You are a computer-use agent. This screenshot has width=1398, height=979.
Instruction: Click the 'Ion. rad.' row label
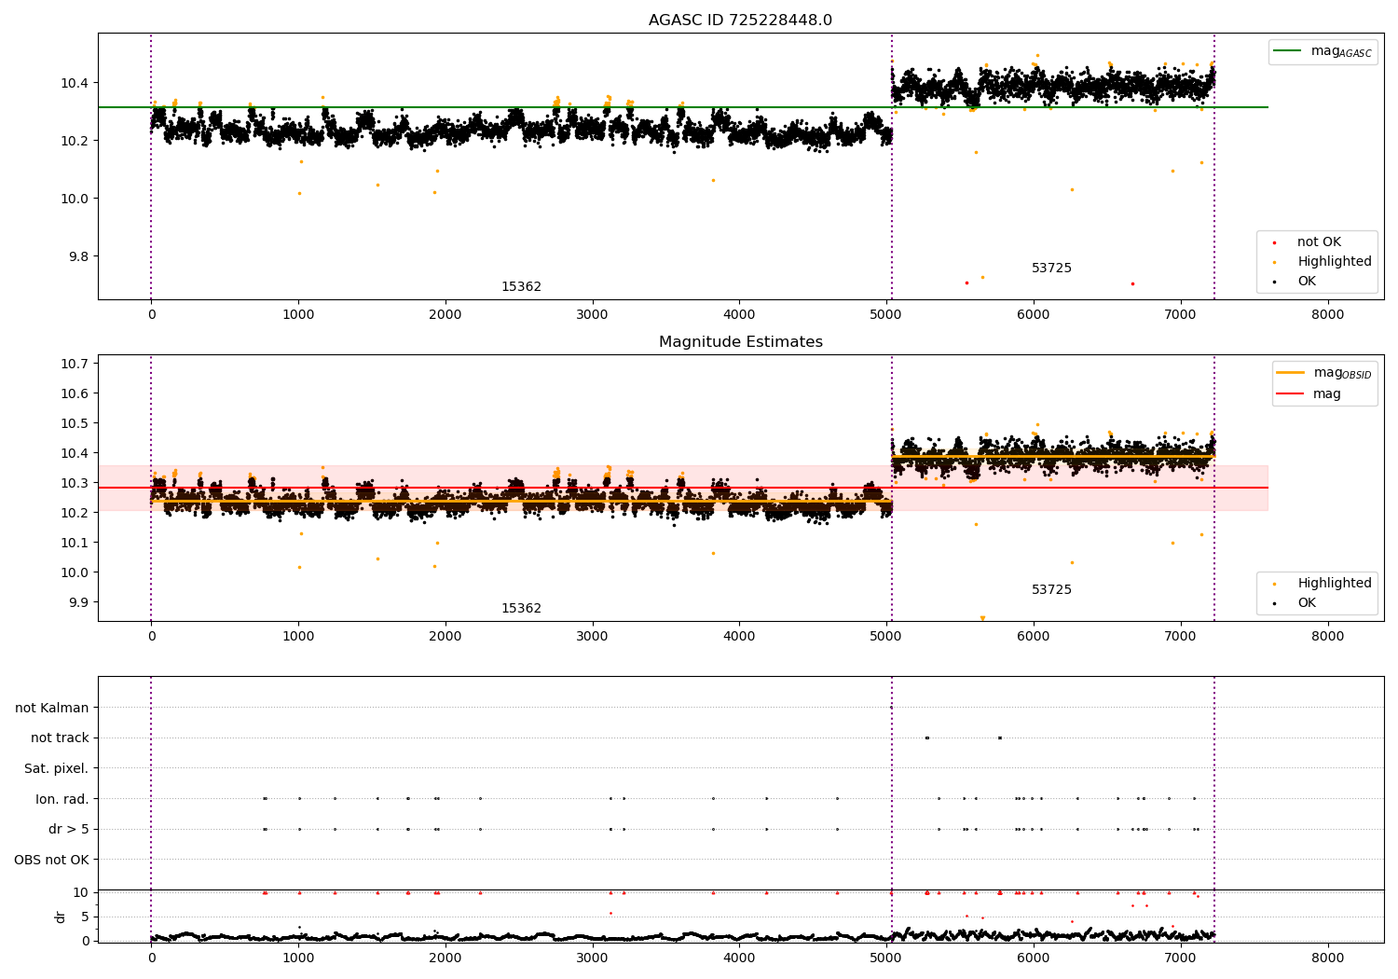click(62, 799)
